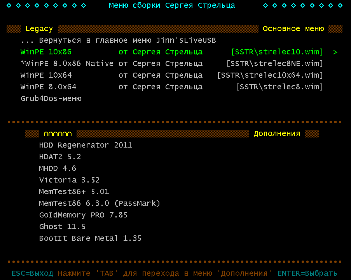The width and height of the screenshot is (351, 280).
Task: Open Ghost 11.5
Action: [x=62, y=227]
